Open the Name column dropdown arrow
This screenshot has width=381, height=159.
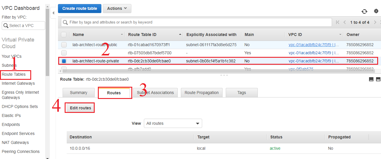click(122, 35)
